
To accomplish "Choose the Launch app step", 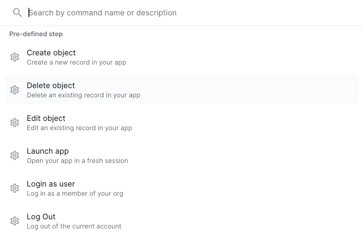I will point(48,151).
